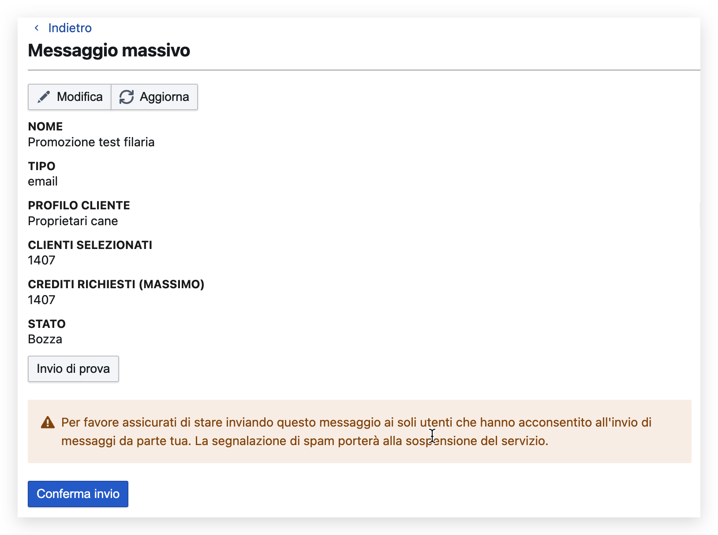Click the Bozza status value
Image resolution: width=718 pixels, height=535 pixels.
45,339
